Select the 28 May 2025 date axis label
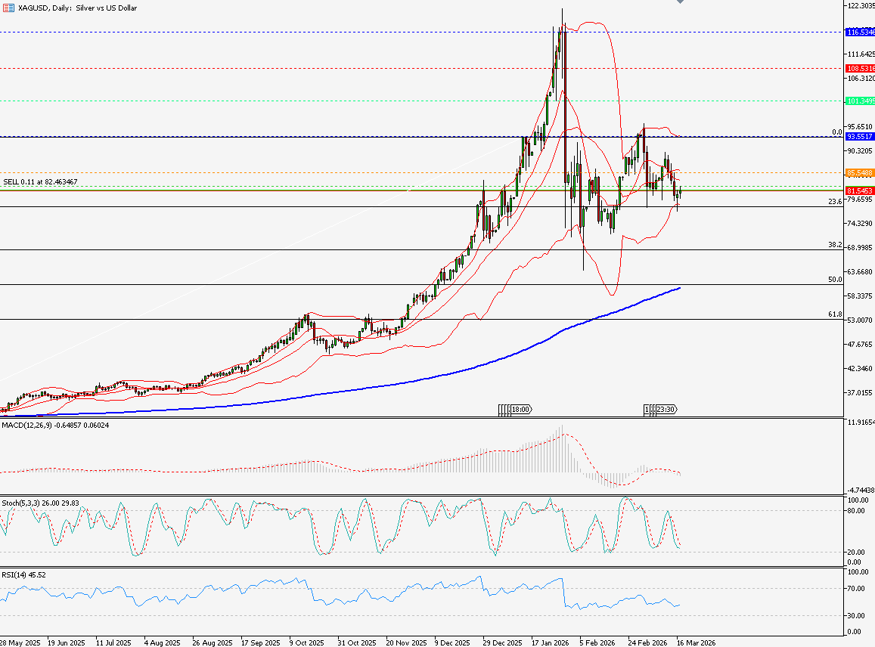This screenshot has width=875, height=647. point(20,642)
